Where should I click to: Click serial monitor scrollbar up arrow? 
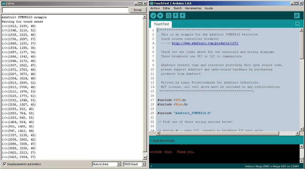[x=145, y=17]
